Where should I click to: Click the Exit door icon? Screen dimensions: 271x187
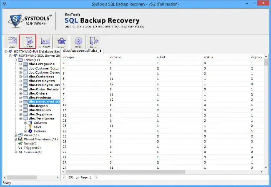94,41
